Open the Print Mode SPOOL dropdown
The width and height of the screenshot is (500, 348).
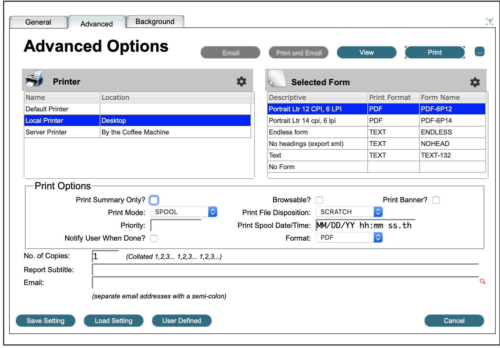point(184,212)
